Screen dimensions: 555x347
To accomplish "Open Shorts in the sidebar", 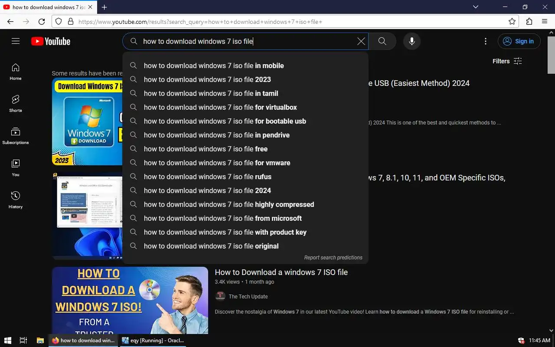I will [x=16, y=104].
